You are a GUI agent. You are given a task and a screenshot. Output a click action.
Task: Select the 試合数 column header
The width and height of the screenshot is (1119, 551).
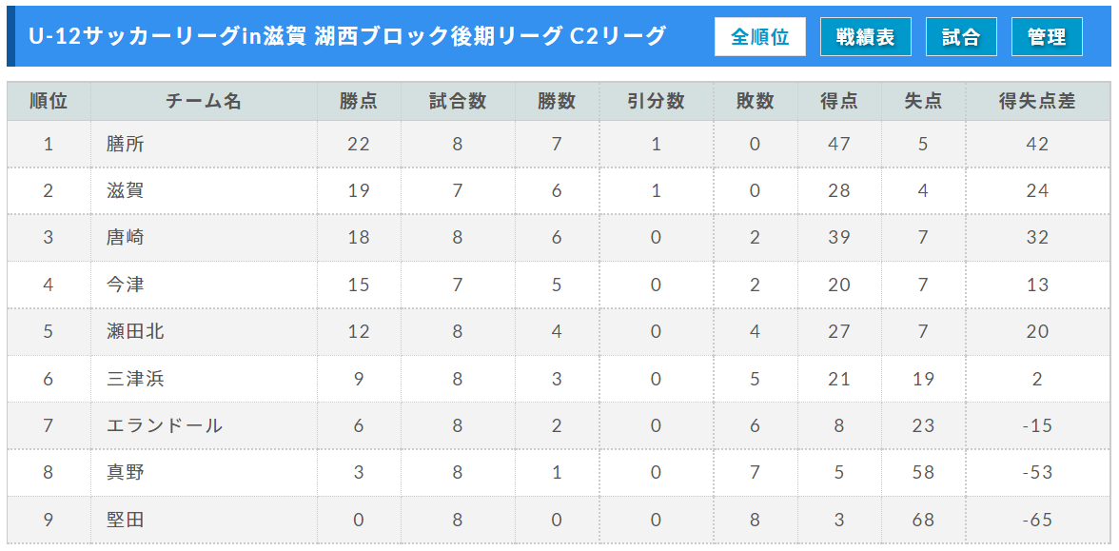(459, 101)
